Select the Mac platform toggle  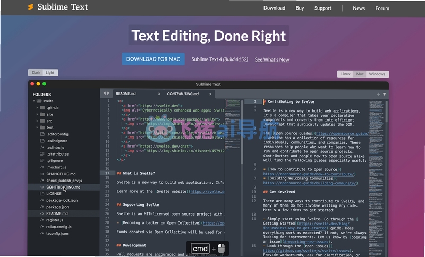pos(360,74)
